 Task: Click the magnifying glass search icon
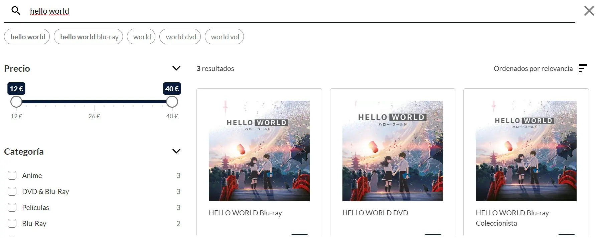pos(16,11)
